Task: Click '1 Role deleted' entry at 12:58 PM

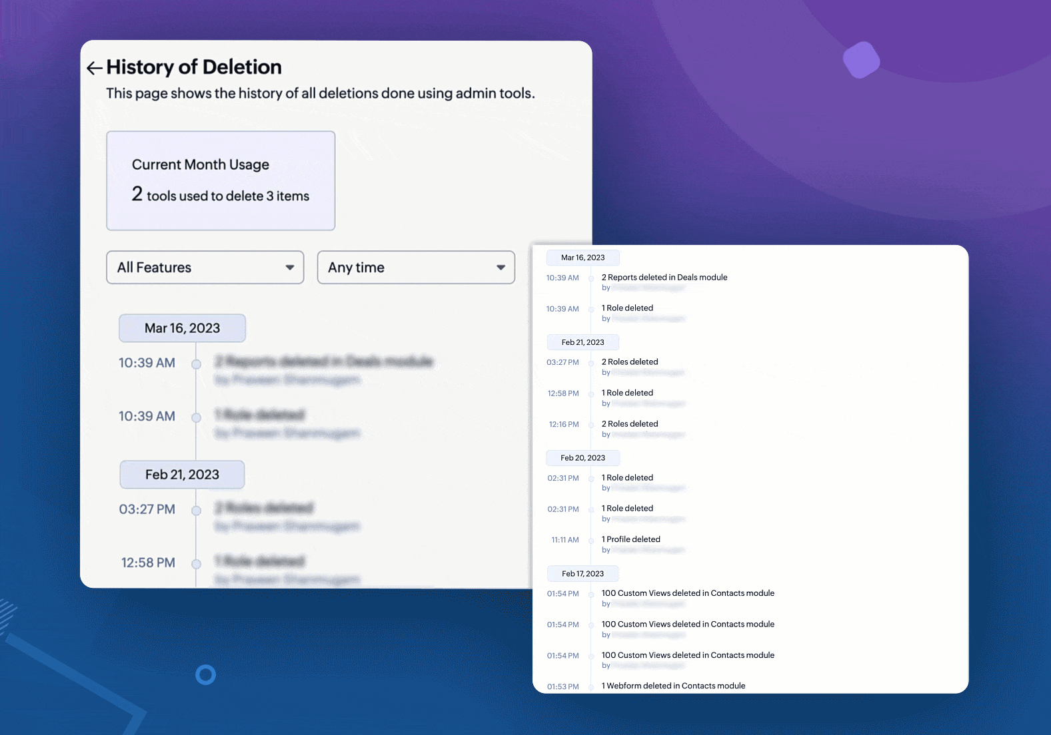Action: (627, 393)
